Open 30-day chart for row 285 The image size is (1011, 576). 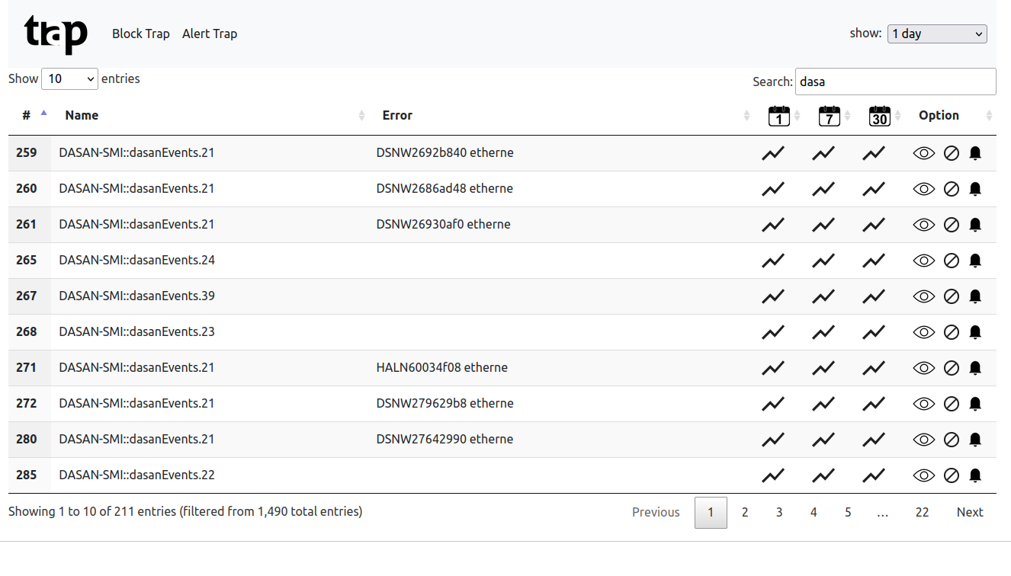[x=874, y=475]
